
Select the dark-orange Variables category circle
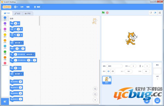tap(5, 57)
